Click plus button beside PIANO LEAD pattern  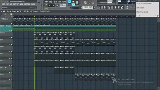tap(94, 7)
